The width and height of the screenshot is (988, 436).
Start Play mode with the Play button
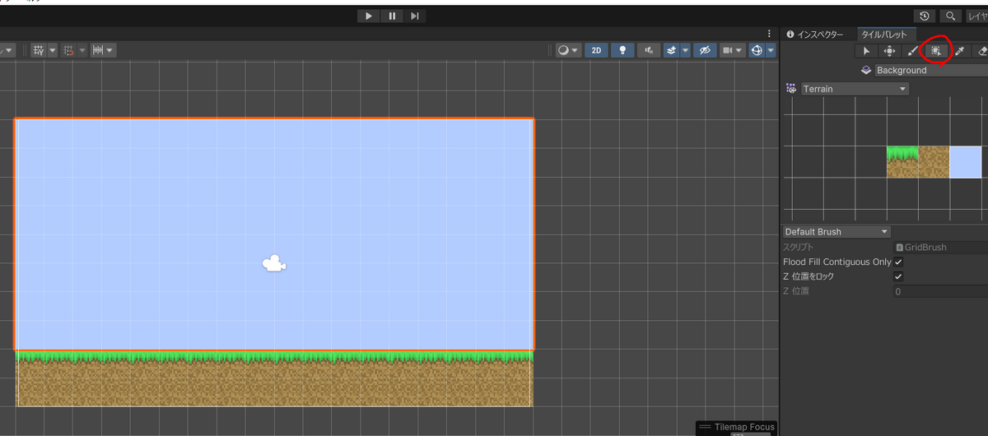click(x=369, y=16)
